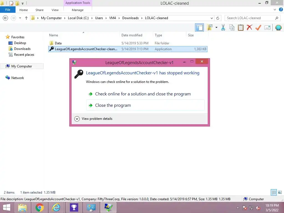Go up one folder with Up arrow
The height and width of the screenshot is (213, 284).
coord(26,18)
